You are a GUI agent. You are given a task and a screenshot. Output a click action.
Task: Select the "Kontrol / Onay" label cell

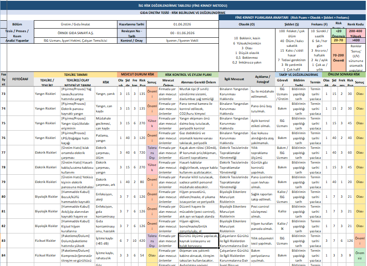[x=131, y=40]
